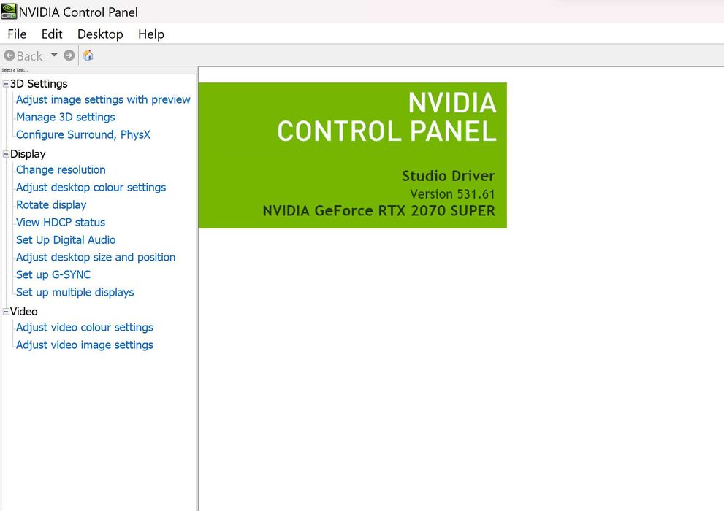Open the Desktop menu
This screenshot has width=724, height=511.
tap(100, 34)
